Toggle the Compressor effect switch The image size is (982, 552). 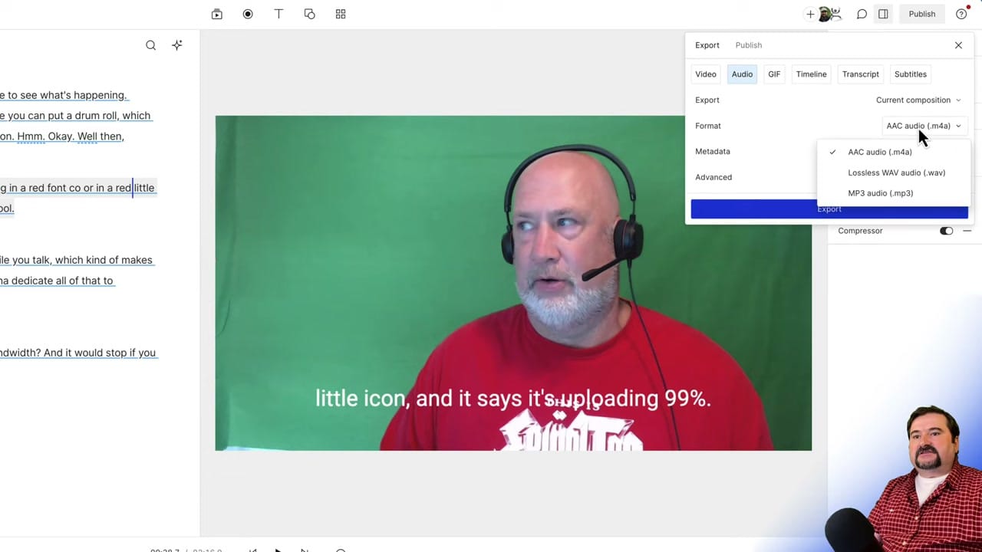point(946,230)
